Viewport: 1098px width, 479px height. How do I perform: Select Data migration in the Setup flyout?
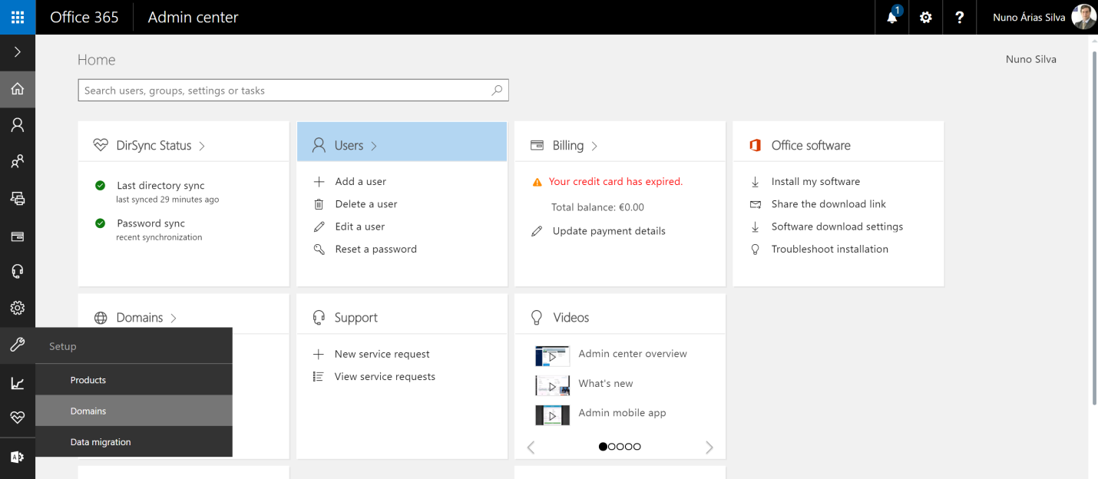[x=134, y=442]
